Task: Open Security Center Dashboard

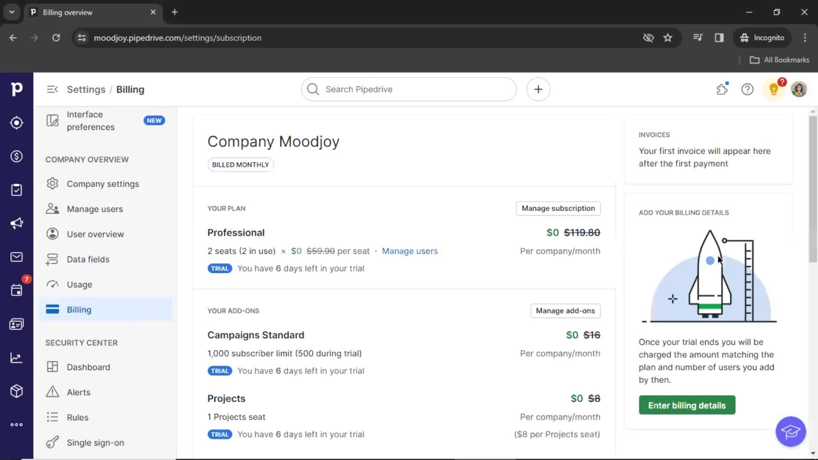Action: pos(106,367)
